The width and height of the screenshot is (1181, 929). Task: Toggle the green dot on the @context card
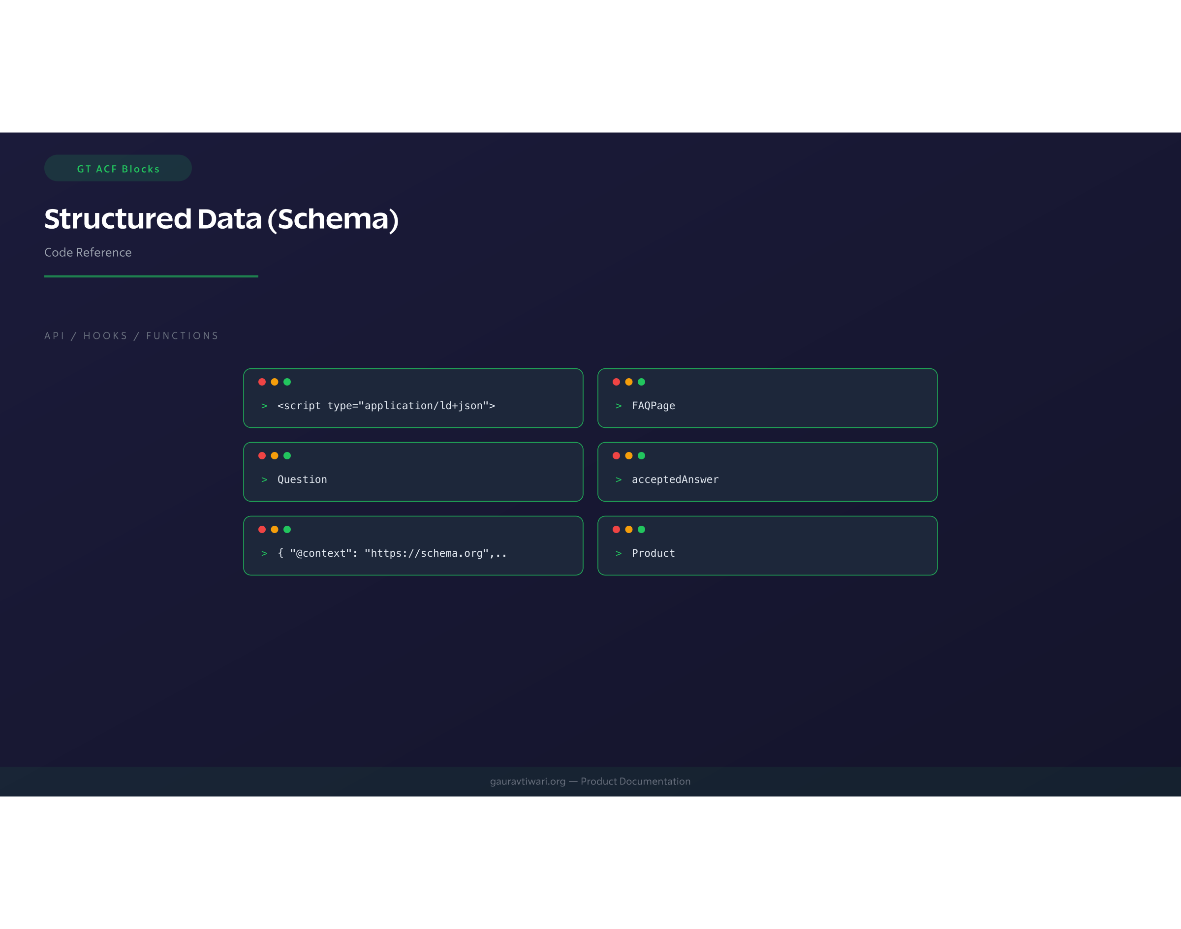[x=288, y=529]
